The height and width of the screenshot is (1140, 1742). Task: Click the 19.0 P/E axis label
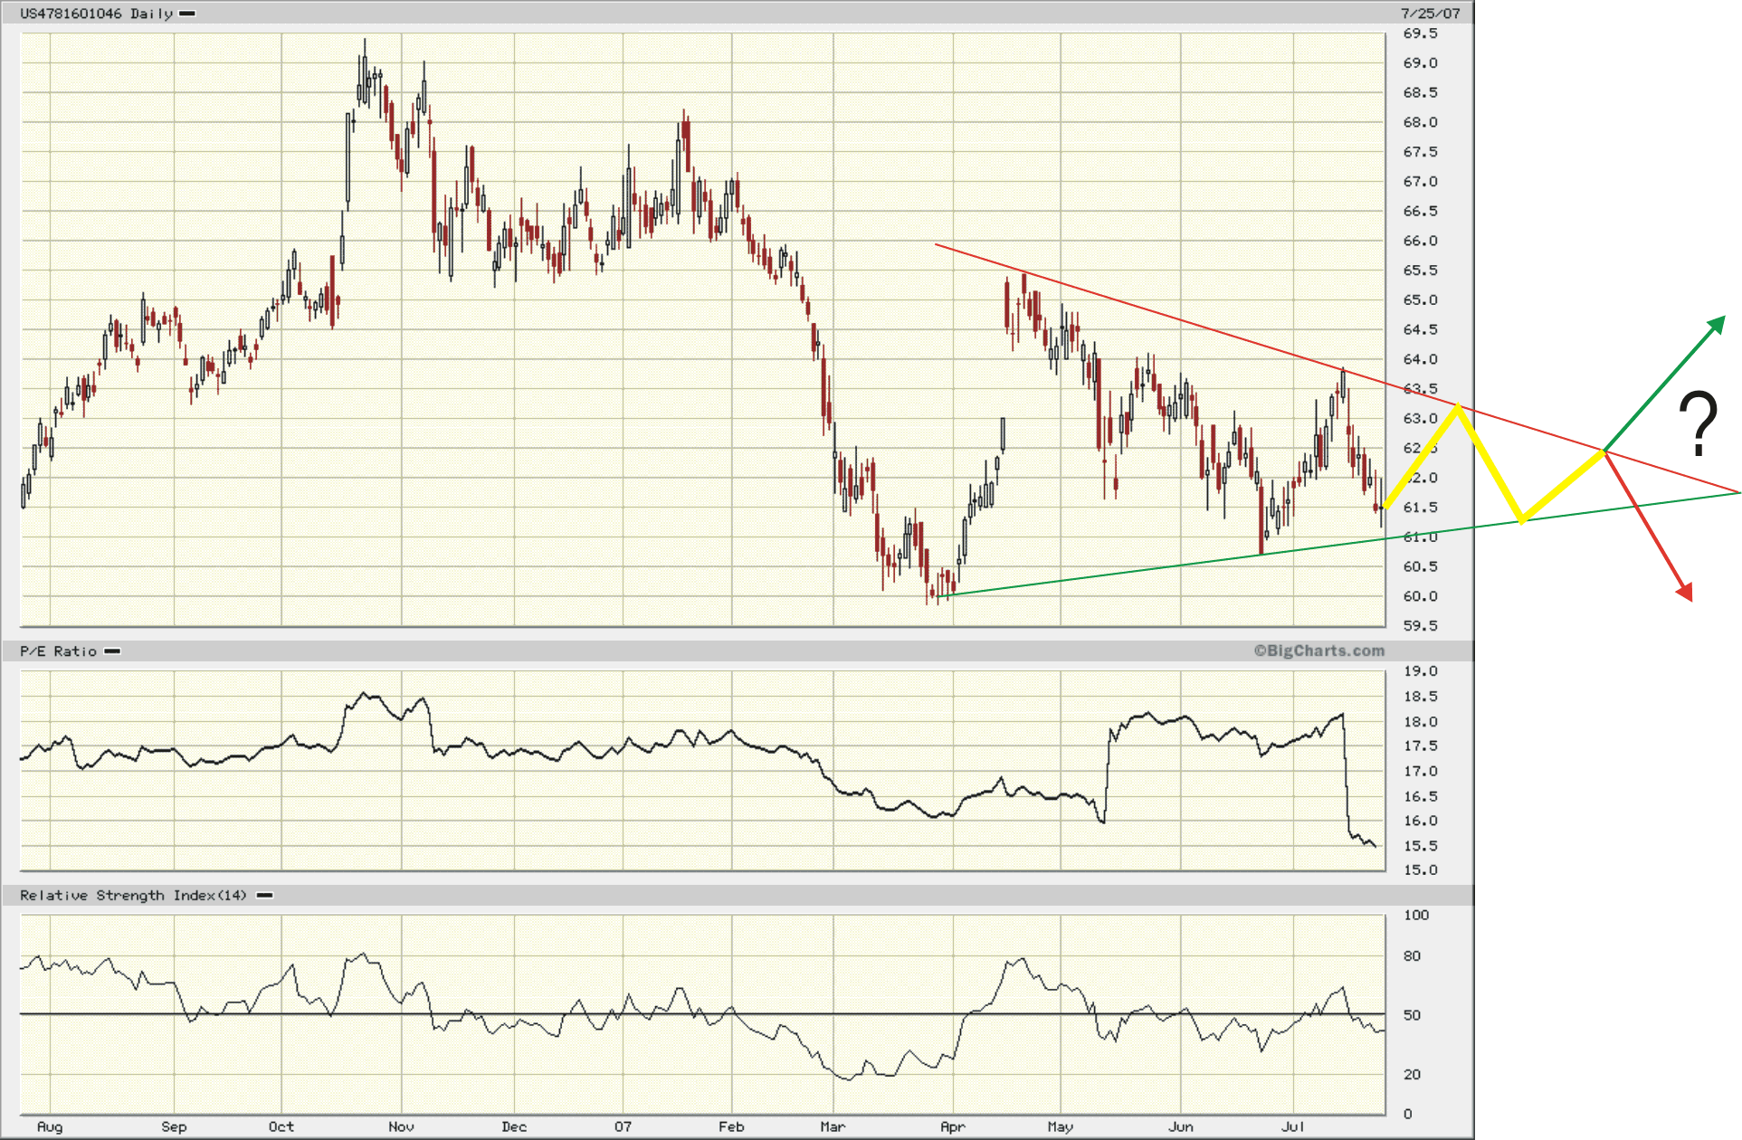click(1420, 671)
